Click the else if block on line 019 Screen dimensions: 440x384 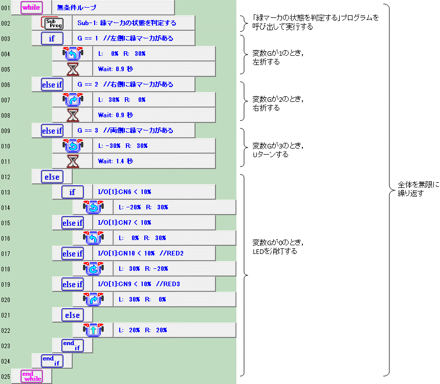pyautogui.click(x=73, y=284)
